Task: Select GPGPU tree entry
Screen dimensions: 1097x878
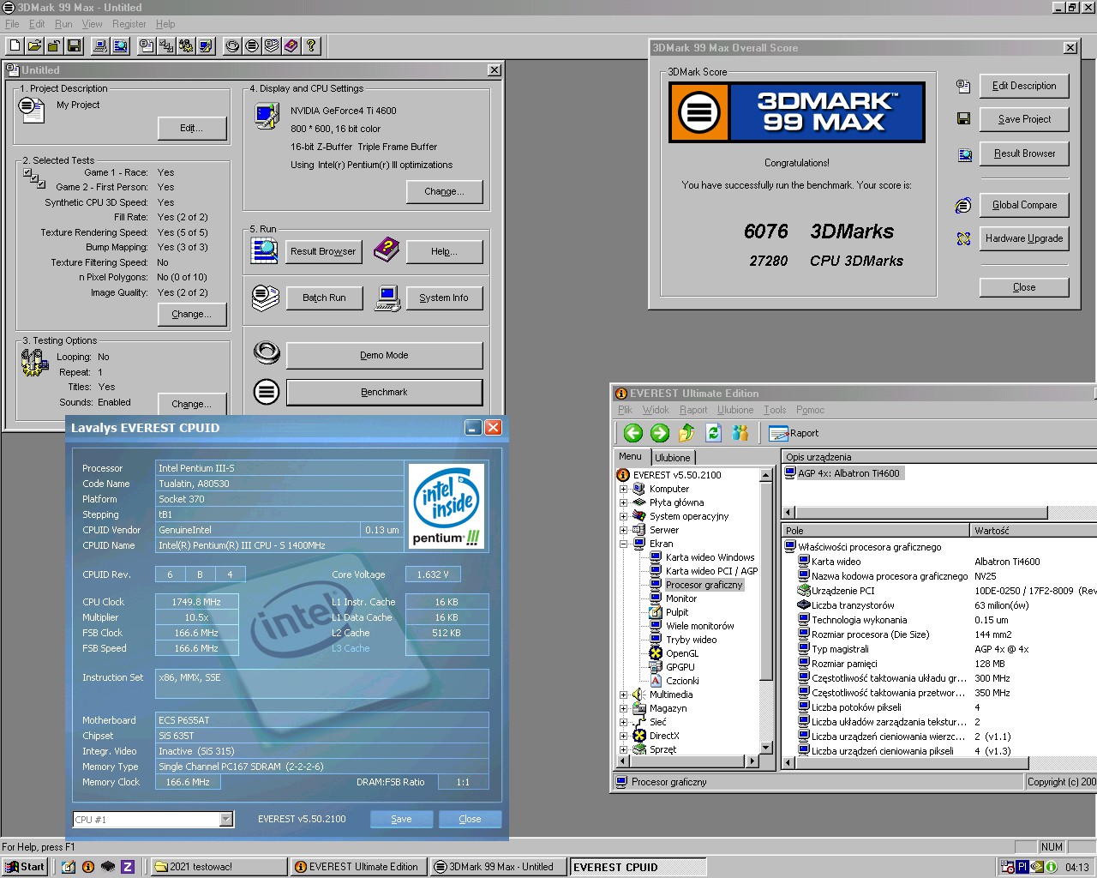Action: [680, 667]
